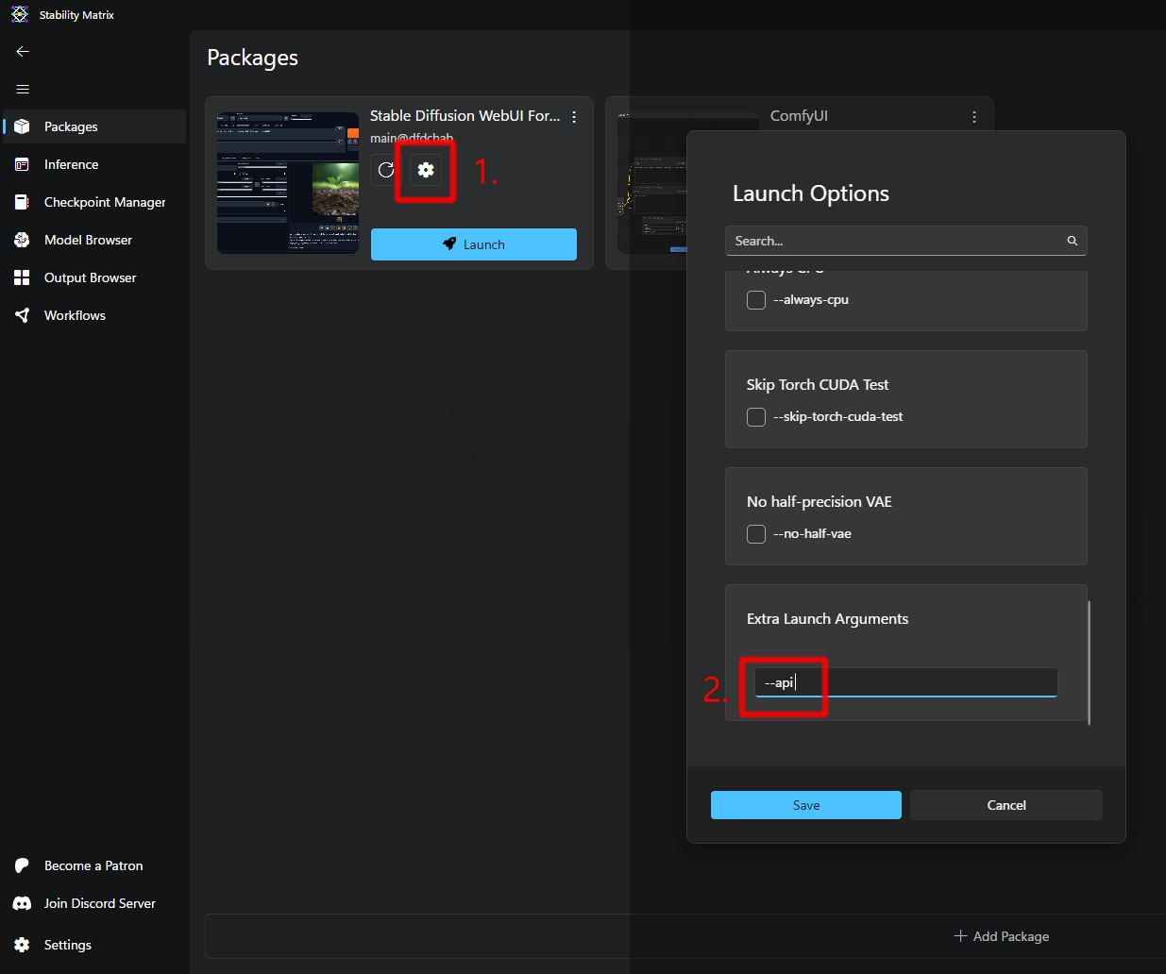The width and height of the screenshot is (1166, 974).
Task: Click the Join Discord Server icon
Action: (x=23, y=903)
